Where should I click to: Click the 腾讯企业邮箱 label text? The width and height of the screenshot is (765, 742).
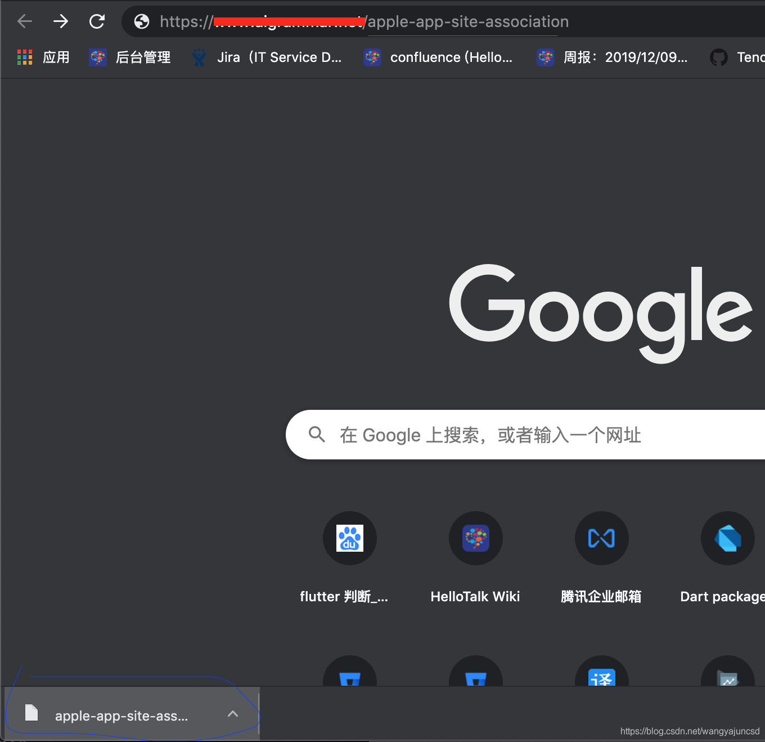601,597
